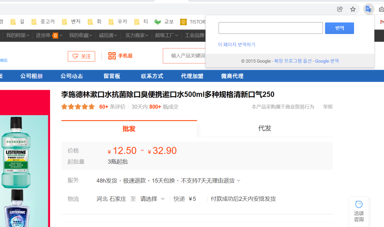The height and width of the screenshot is (227, 384).
Task: Click the product title text
Action: coord(168,94)
